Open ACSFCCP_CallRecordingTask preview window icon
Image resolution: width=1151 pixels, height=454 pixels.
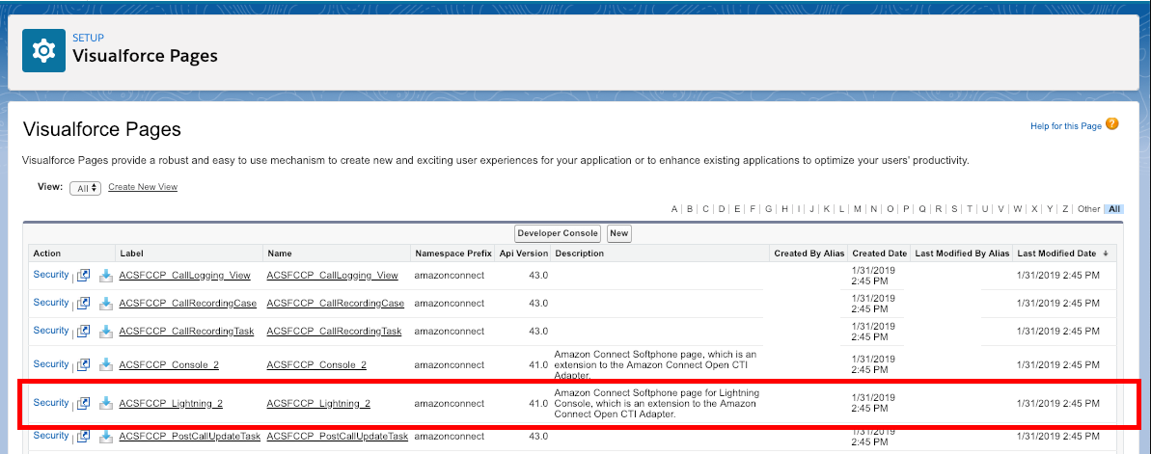(x=84, y=331)
